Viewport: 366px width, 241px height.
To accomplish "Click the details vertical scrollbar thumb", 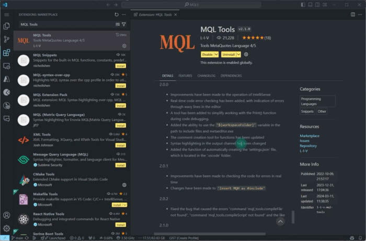I will pos(293,217).
